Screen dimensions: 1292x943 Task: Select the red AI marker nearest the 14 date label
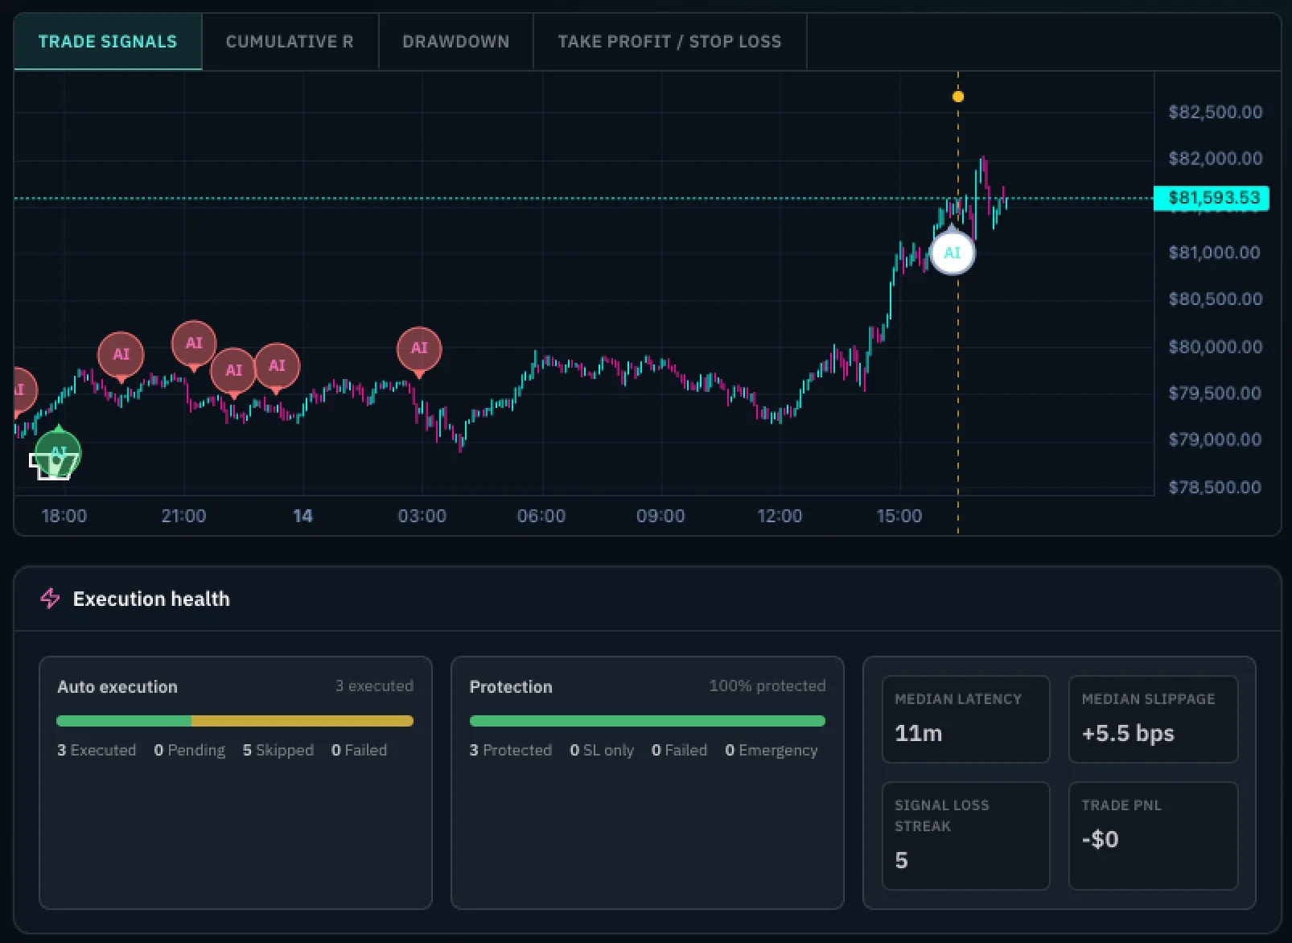click(277, 365)
